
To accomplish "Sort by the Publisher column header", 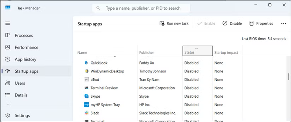I will pyautogui.click(x=147, y=52).
